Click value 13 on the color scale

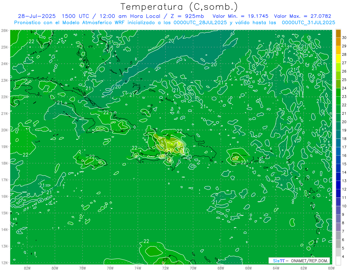click(x=344, y=181)
